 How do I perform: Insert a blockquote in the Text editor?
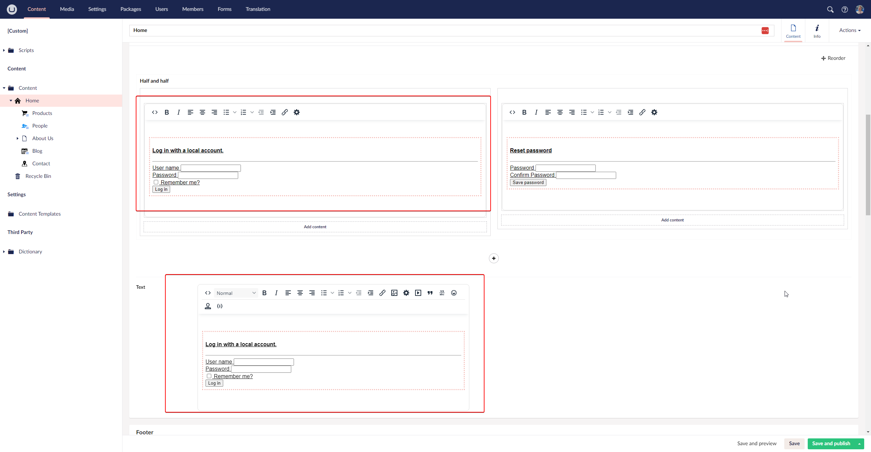tap(430, 293)
